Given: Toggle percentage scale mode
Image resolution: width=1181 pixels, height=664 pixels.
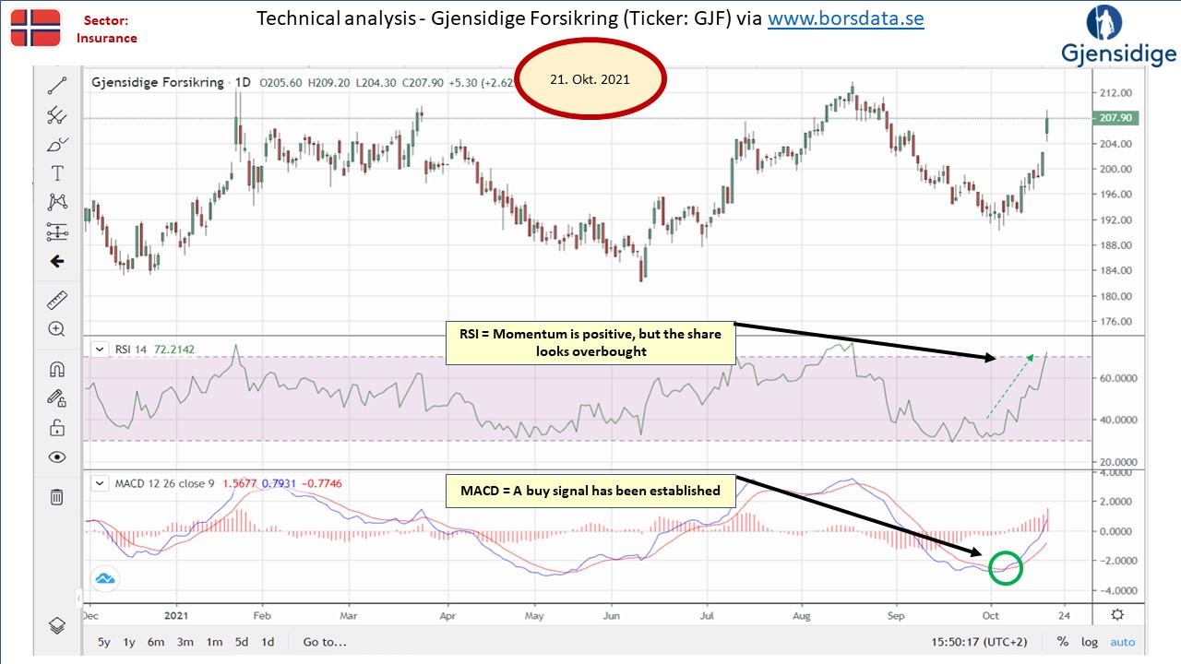Looking at the screenshot, I should [x=1063, y=642].
